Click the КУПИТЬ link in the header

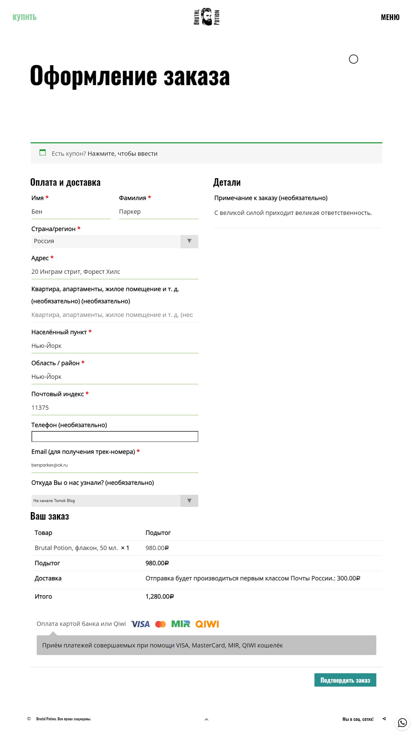point(25,17)
